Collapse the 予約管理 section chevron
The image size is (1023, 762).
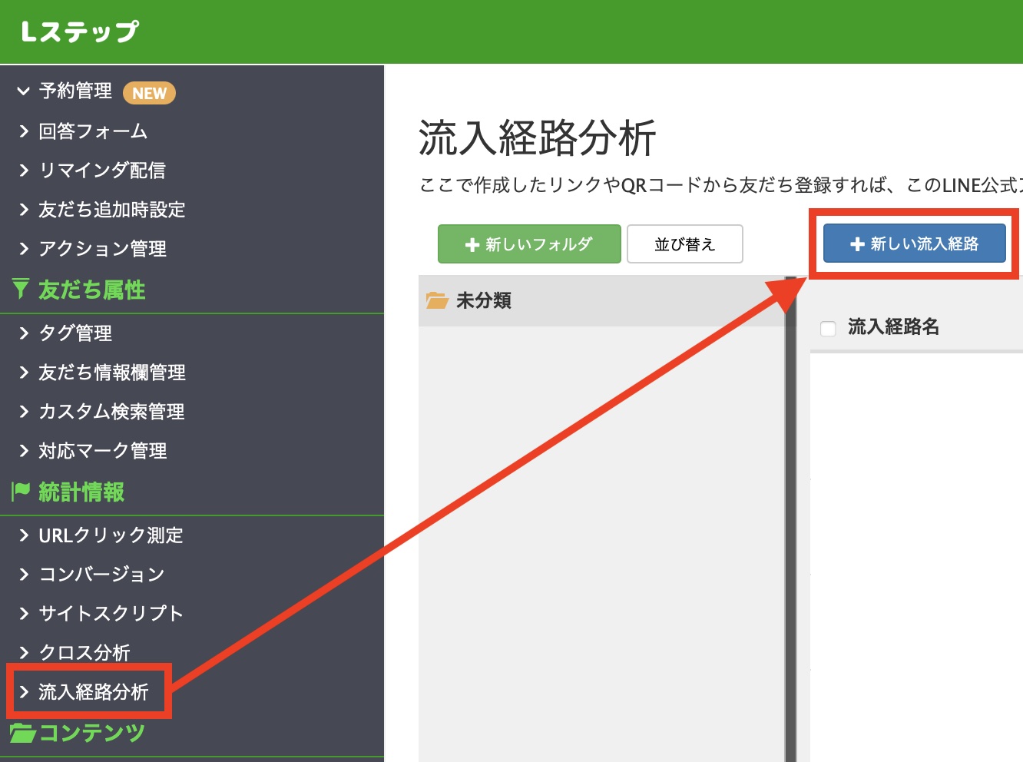pyautogui.click(x=23, y=91)
